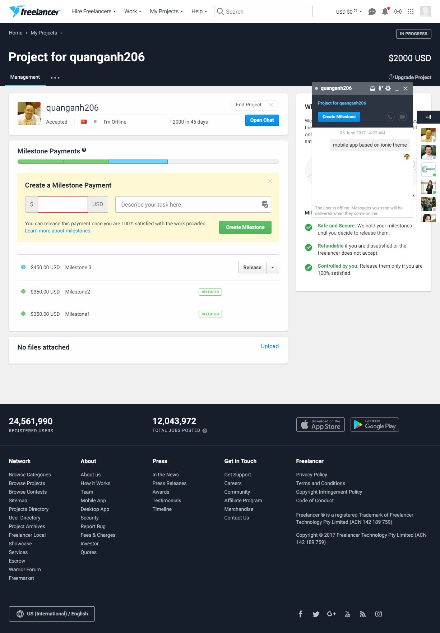Release the Milestone 3 payment
Screen dimensions: 440x633
252,268
